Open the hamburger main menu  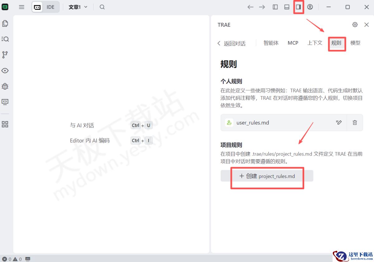[22, 7]
